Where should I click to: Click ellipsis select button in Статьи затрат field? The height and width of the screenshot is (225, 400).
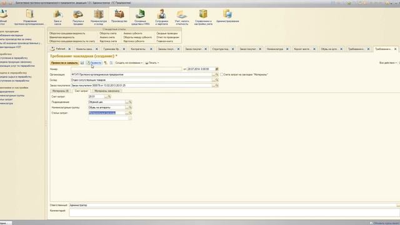click(127, 112)
